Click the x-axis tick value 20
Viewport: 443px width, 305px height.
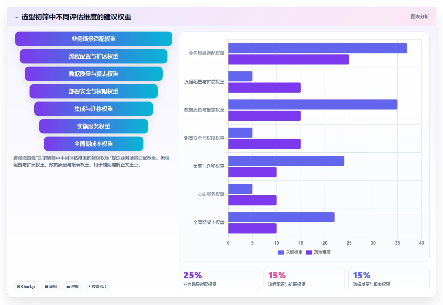325,243
